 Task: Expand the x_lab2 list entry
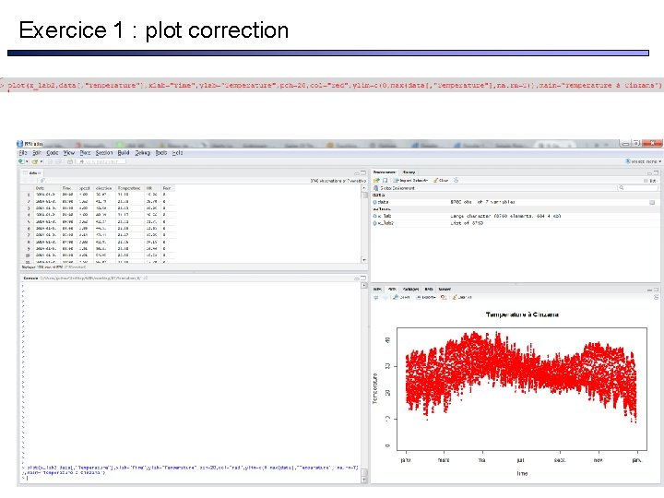374,223
